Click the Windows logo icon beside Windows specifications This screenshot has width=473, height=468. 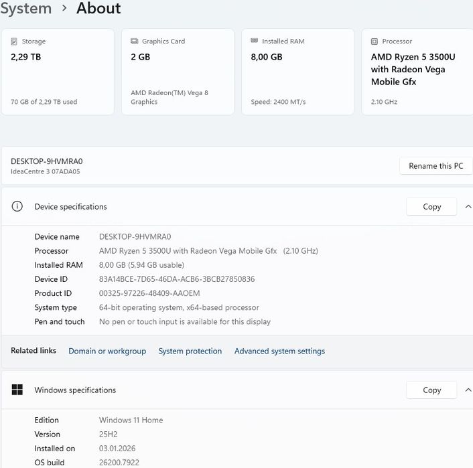click(17, 390)
